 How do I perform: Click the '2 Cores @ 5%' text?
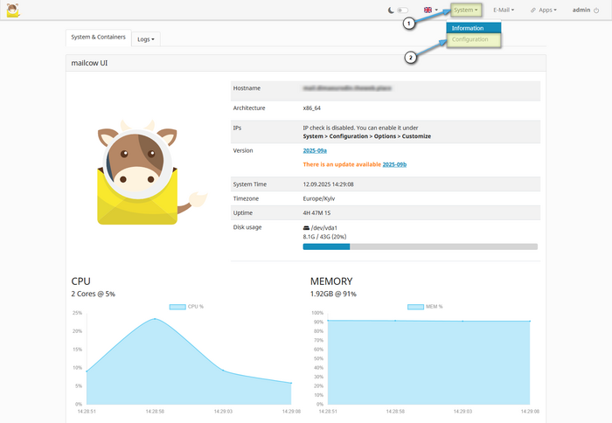[x=93, y=294]
